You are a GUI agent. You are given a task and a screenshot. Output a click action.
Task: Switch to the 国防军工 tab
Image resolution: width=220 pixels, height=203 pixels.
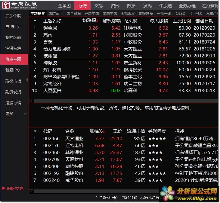point(56,14)
